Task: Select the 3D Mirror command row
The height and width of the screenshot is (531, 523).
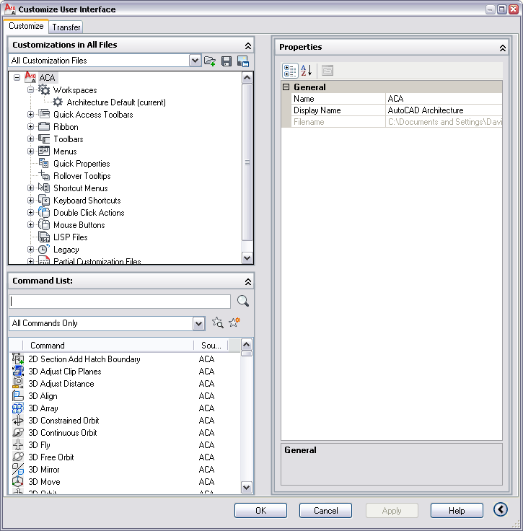Action: point(126,470)
